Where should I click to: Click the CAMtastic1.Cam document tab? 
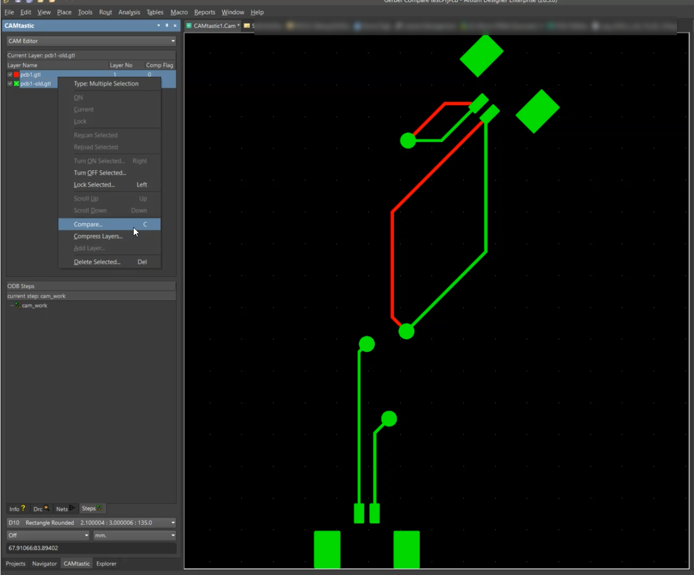pos(214,26)
